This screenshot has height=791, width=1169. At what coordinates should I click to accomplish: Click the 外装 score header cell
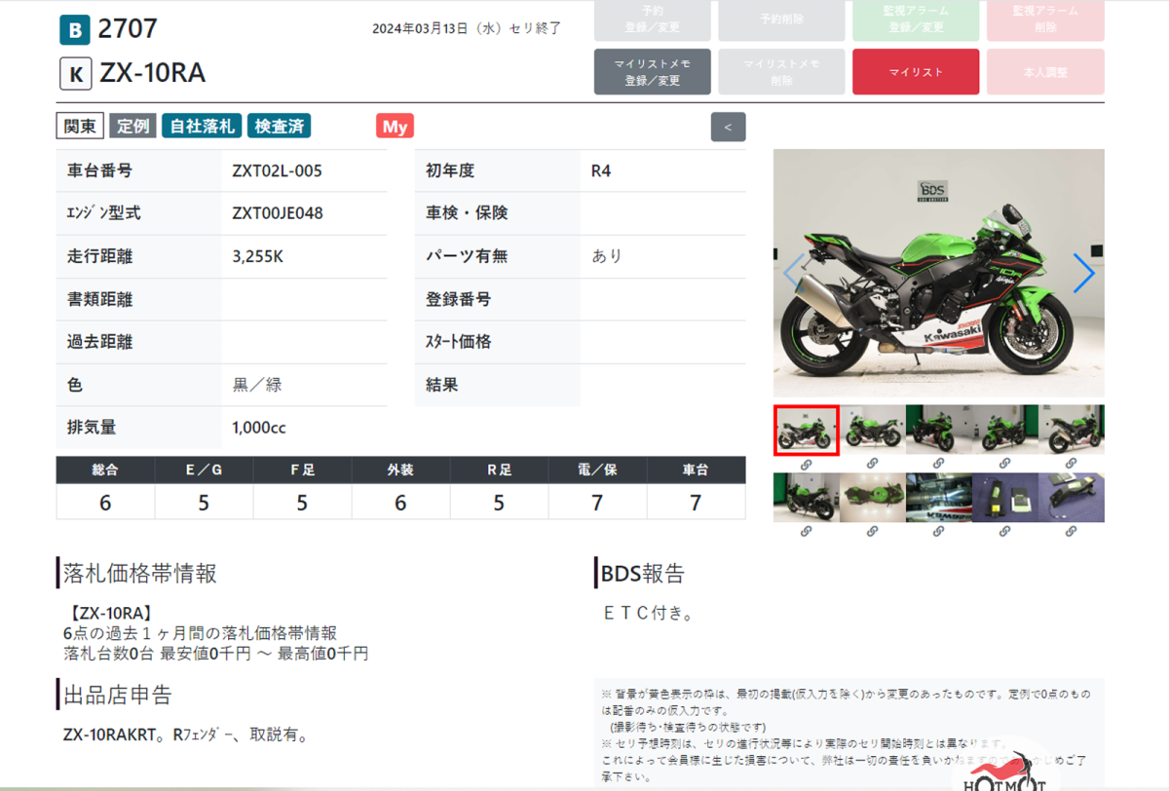coord(400,471)
